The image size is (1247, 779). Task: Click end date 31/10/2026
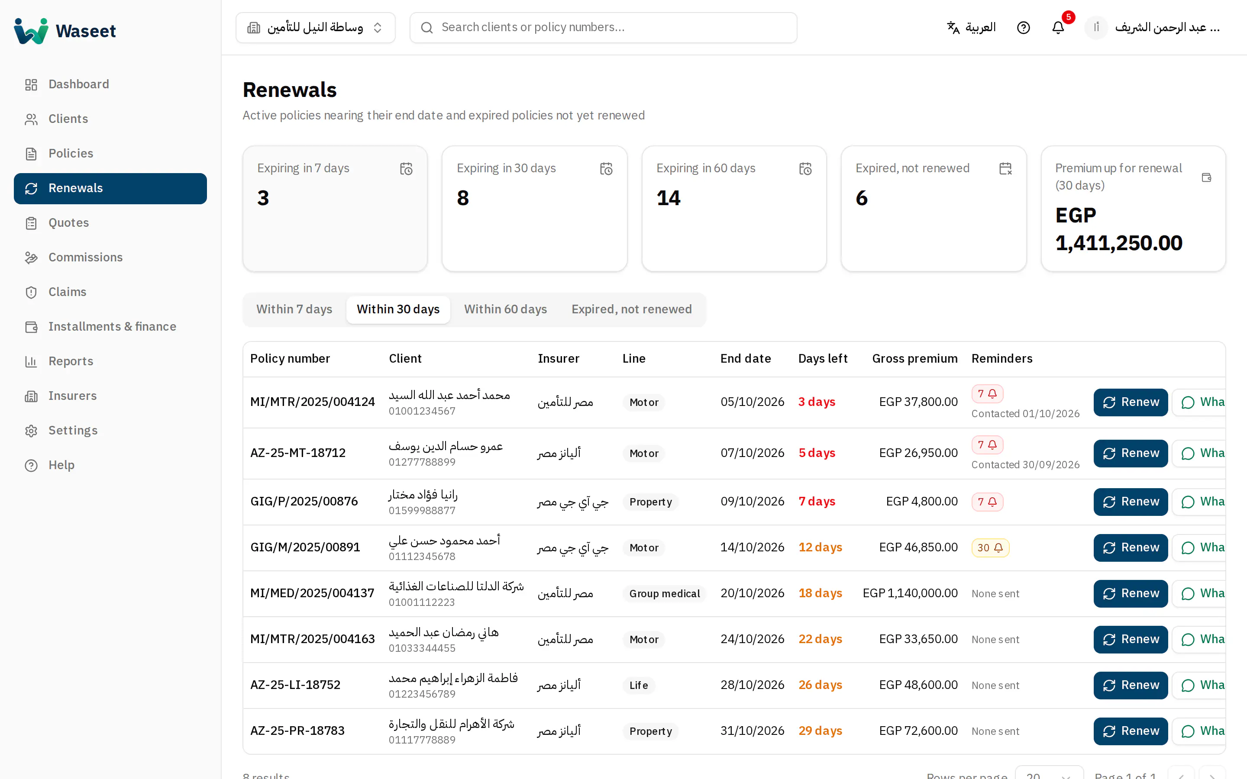(753, 731)
